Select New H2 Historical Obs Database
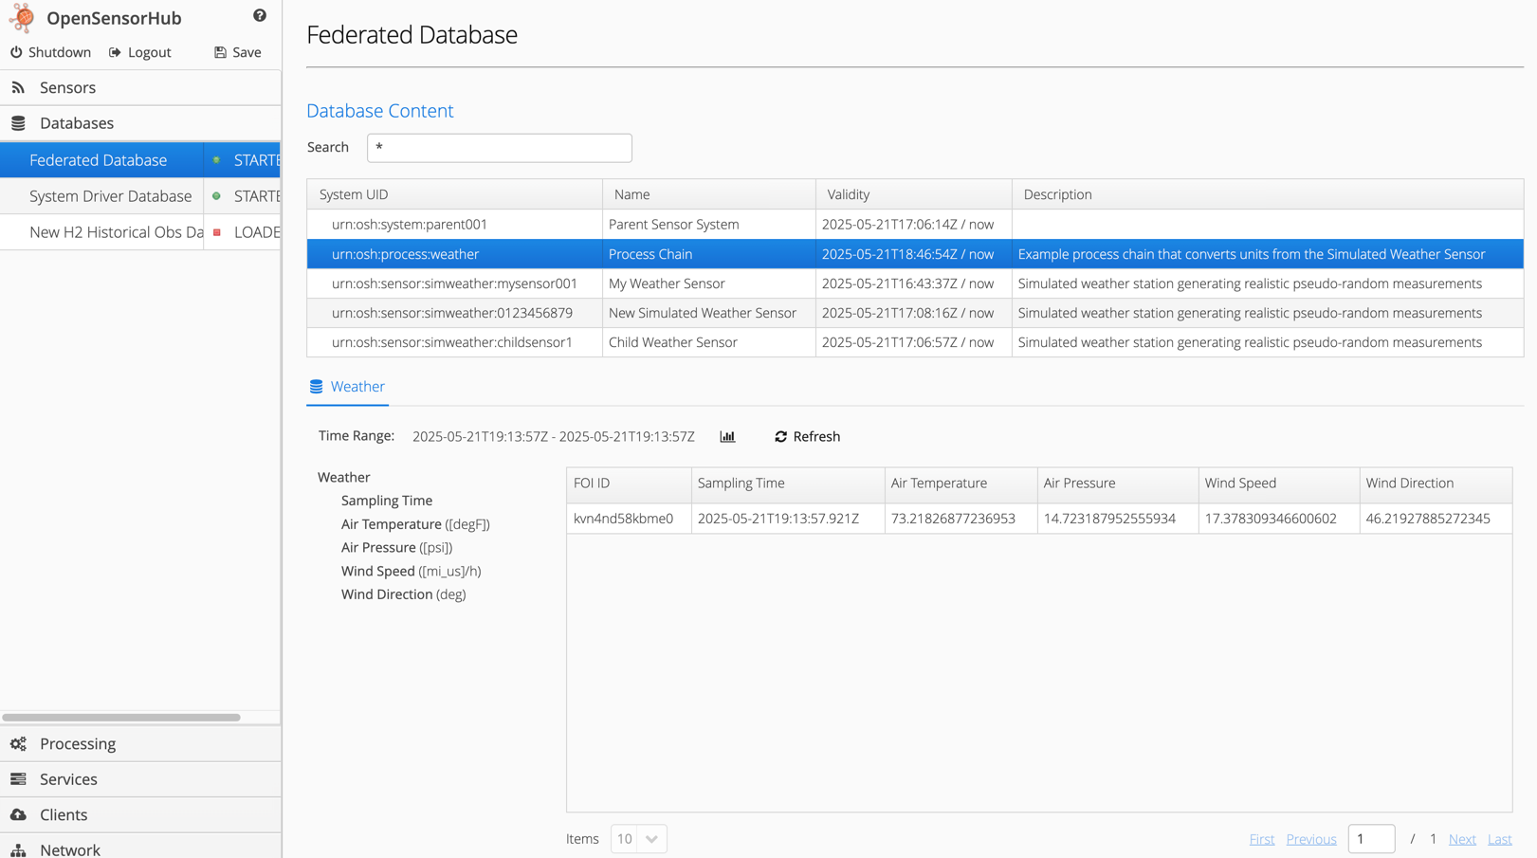Screen dimensions: 1537x858 pos(116,232)
